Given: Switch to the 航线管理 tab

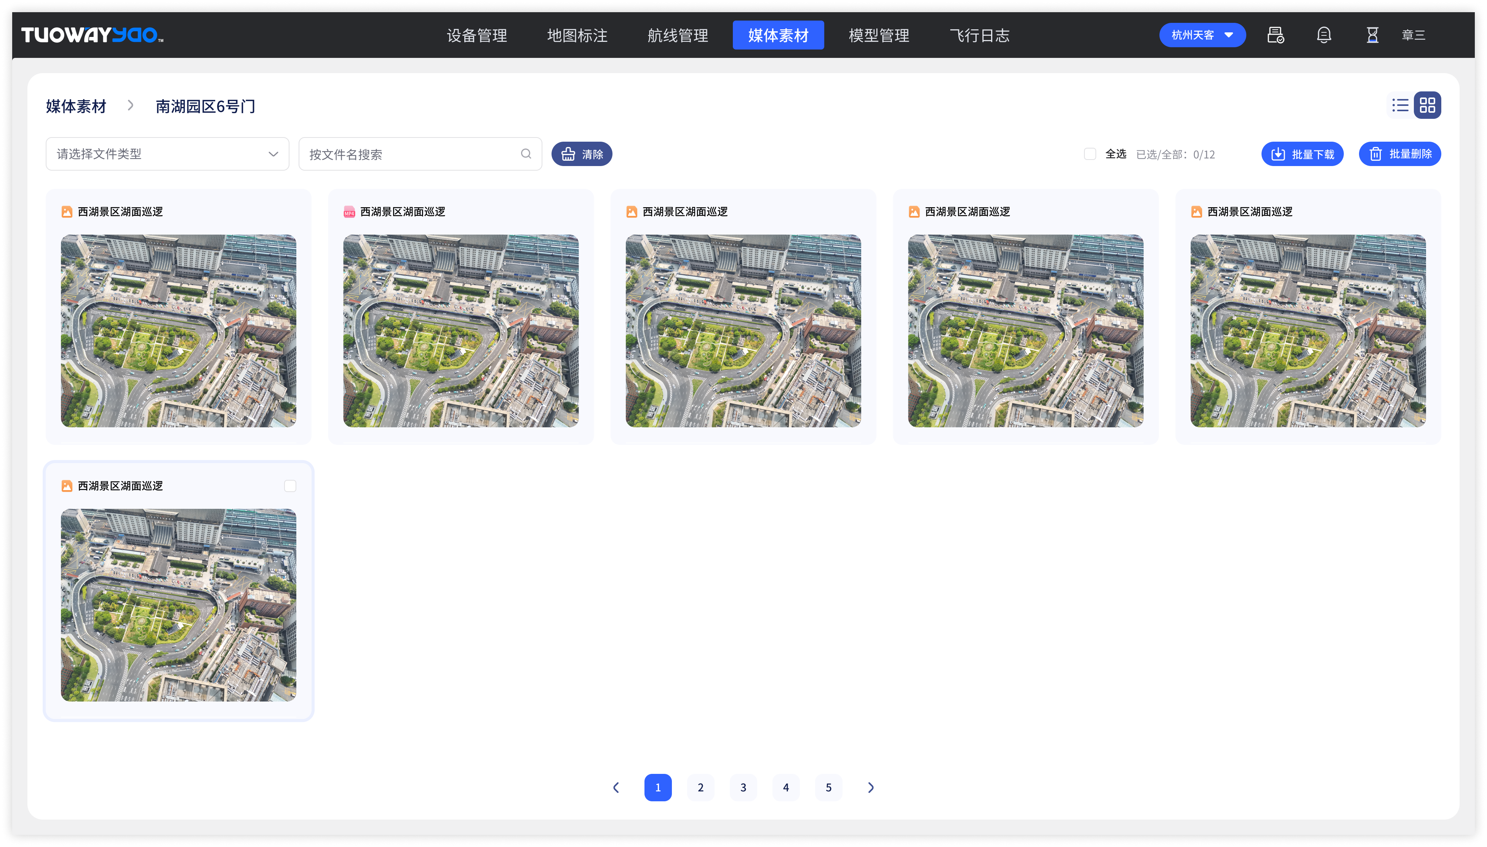Looking at the screenshot, I should 678,35.
